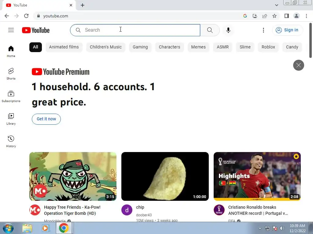
Task: Focus the YouTube search box
Action: point(135,30)
